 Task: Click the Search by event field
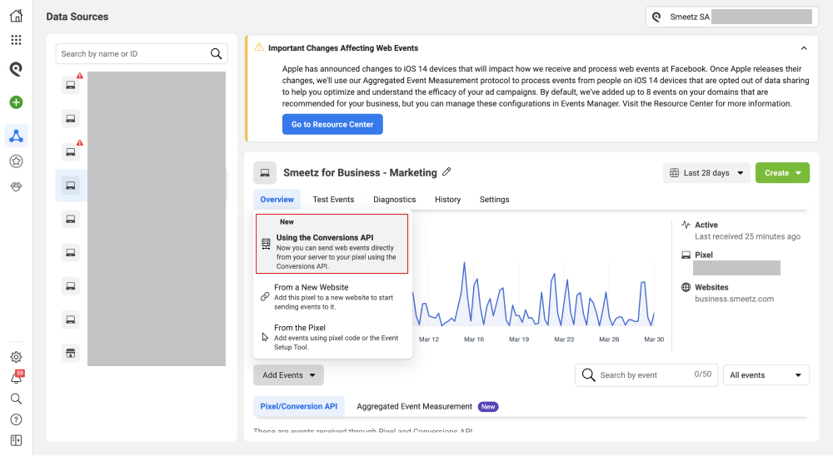(646, 375)
